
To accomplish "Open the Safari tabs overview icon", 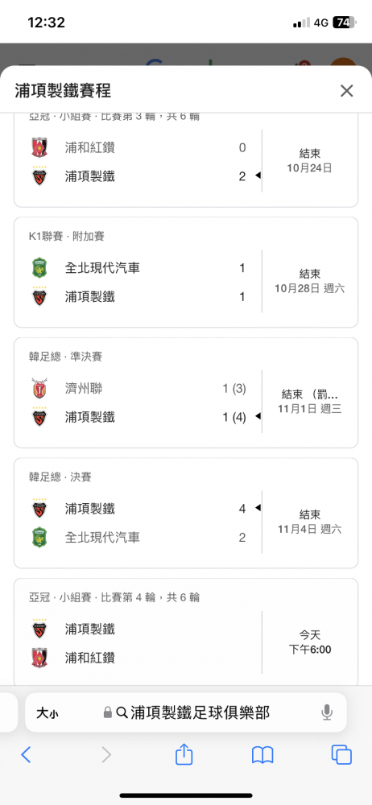I will point(341,755).
